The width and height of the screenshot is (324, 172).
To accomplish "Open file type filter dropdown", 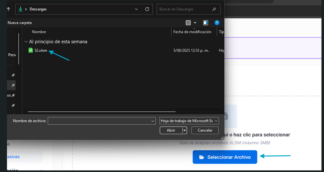I will [189, 121].
